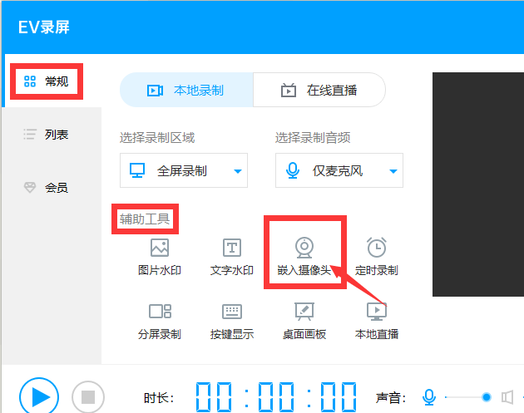Open the 定时录制 scheduled recording tool
The width and height of the screenshot is (524, 413).
[377, 257]
